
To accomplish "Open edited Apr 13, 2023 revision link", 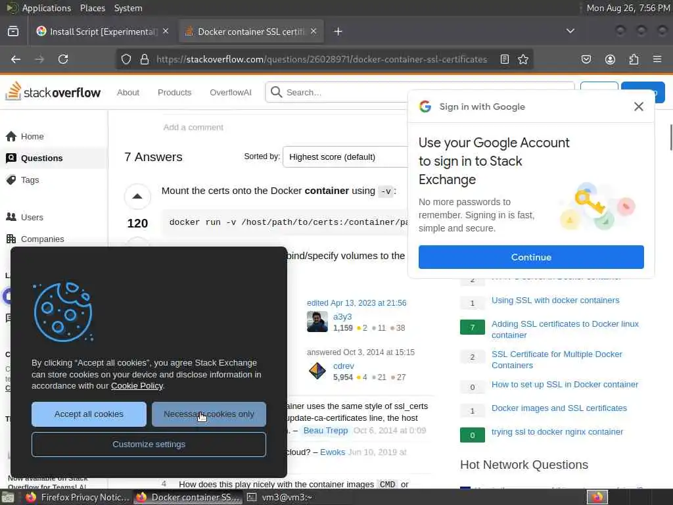I will [x=356, y=302].
